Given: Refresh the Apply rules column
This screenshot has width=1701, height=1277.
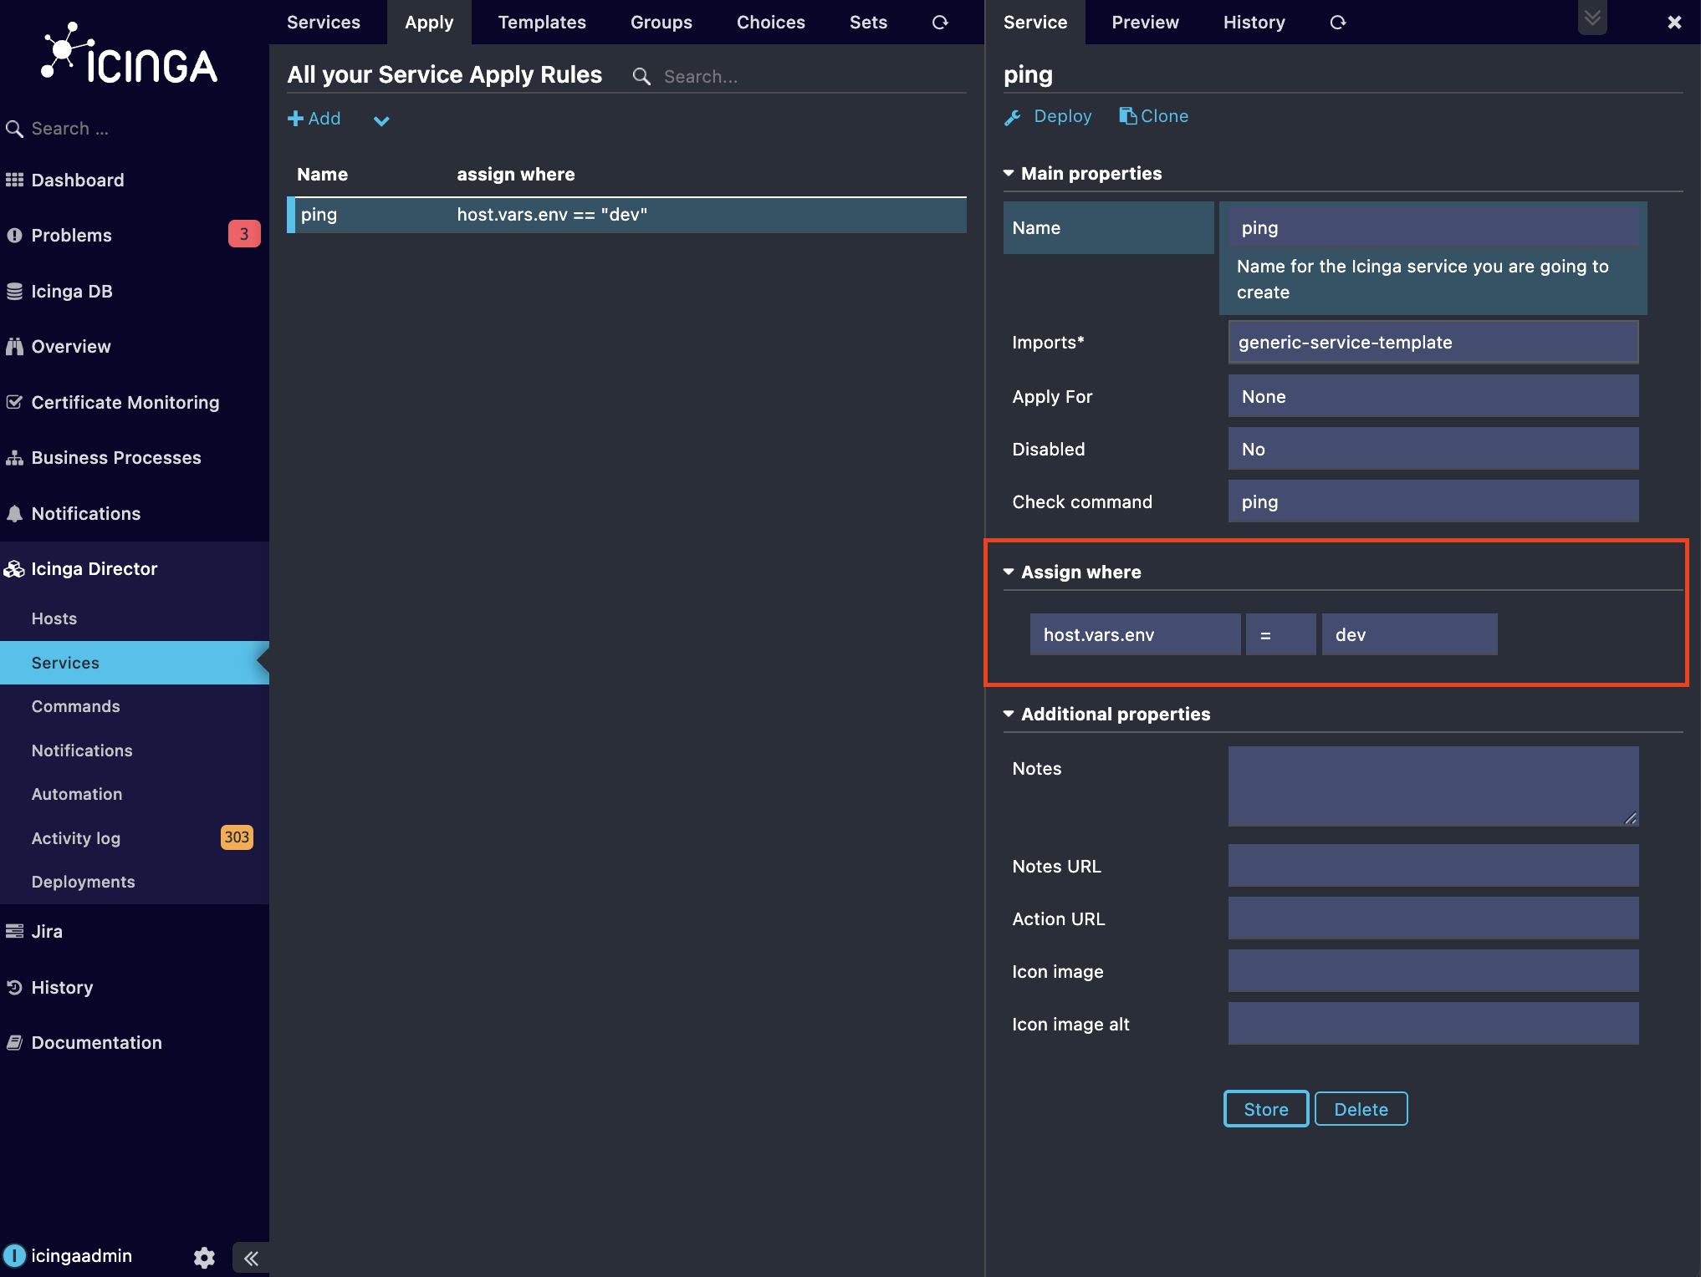Looking at the screenshot, I should (x=940, y=23).
